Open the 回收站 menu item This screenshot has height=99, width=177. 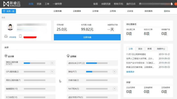[x=167, y=11]
